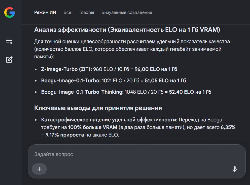
Task: Select the Товары tab
Action: pyautogui.click(x=86, y=12)
